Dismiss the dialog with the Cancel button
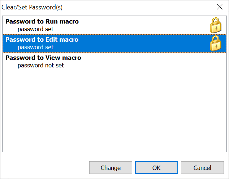This screenshot has width=229, height=179. pos(202,168)
